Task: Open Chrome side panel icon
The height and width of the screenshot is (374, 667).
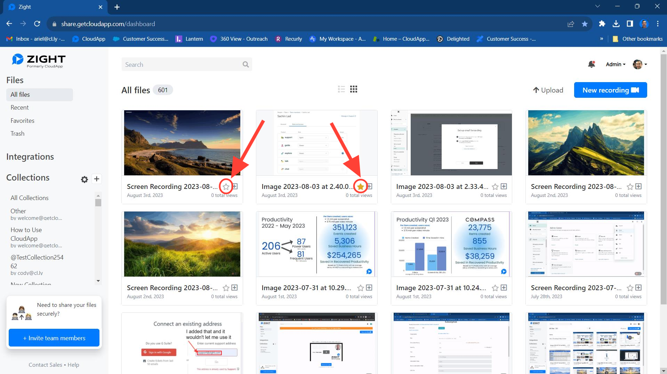Action: [x=630, y=24]
